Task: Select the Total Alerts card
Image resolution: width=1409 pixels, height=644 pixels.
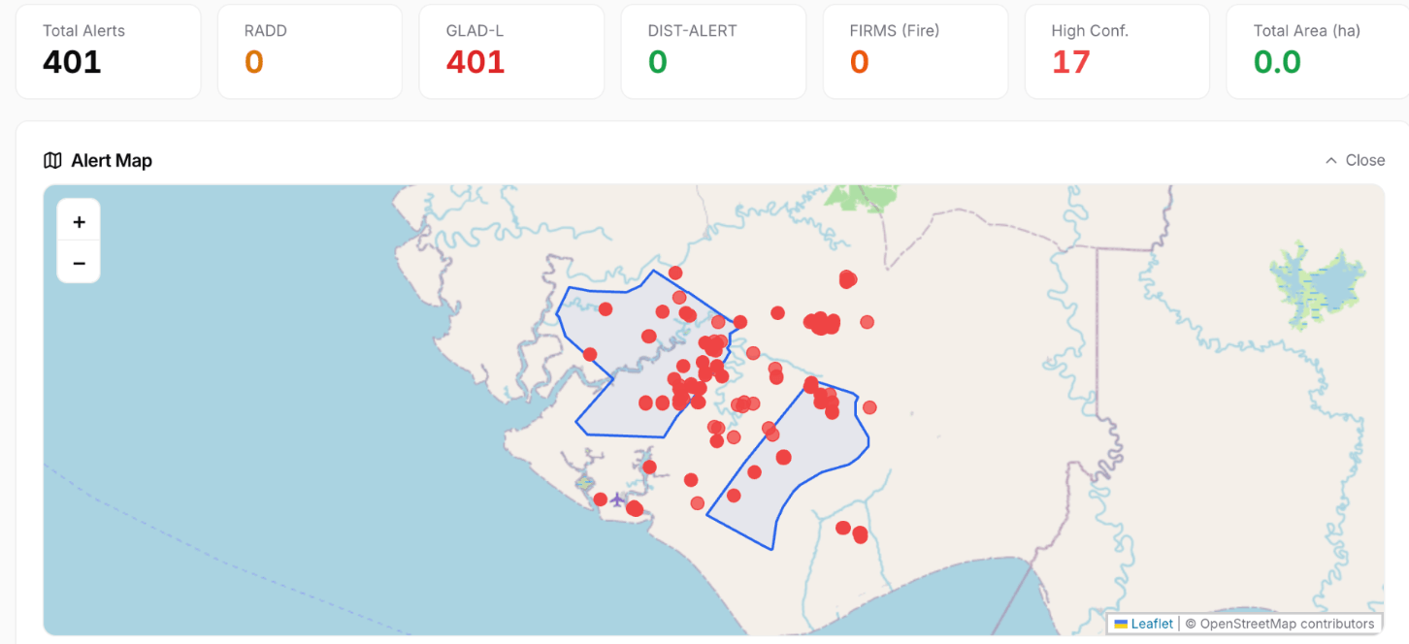Action: click(109, 51)
